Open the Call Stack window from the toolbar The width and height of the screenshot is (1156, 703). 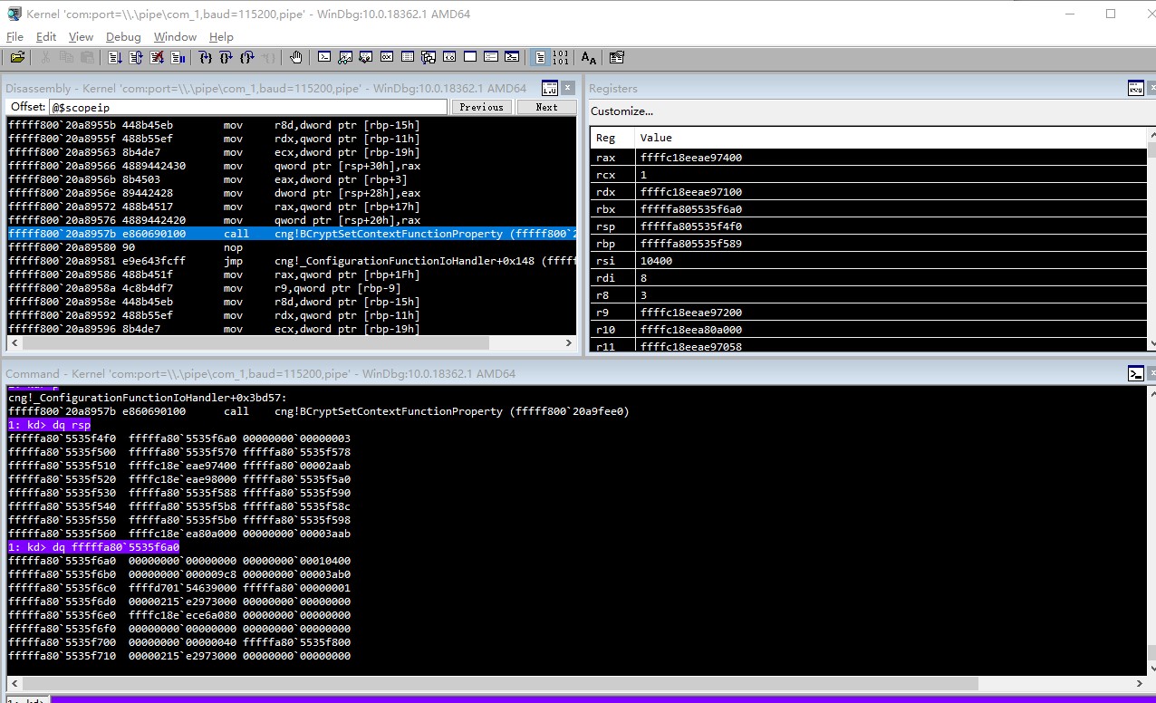point(429,57)
